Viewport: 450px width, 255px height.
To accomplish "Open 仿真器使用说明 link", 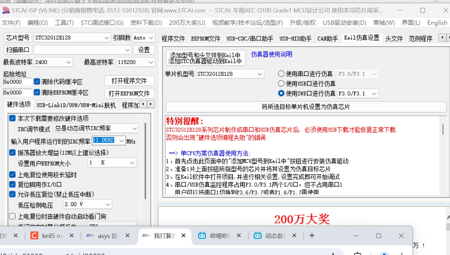I will click(x=271, y=54).
